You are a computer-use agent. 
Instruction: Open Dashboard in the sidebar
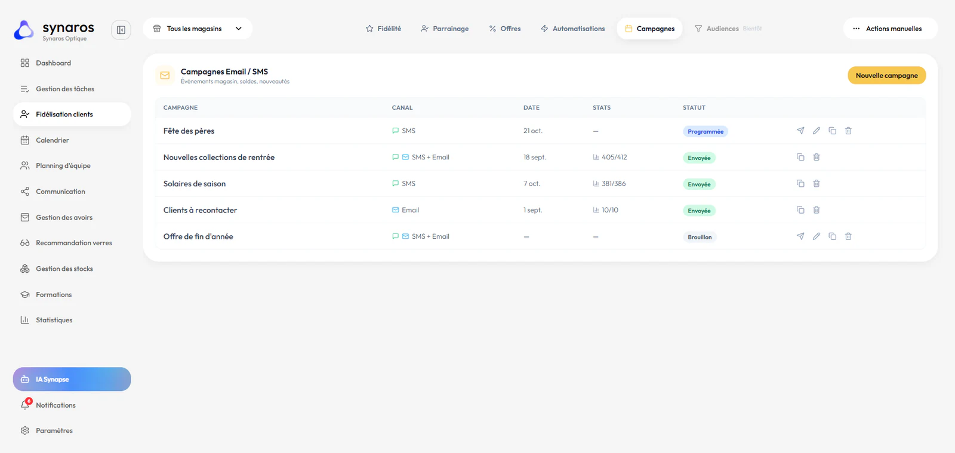tap(72, 63)
